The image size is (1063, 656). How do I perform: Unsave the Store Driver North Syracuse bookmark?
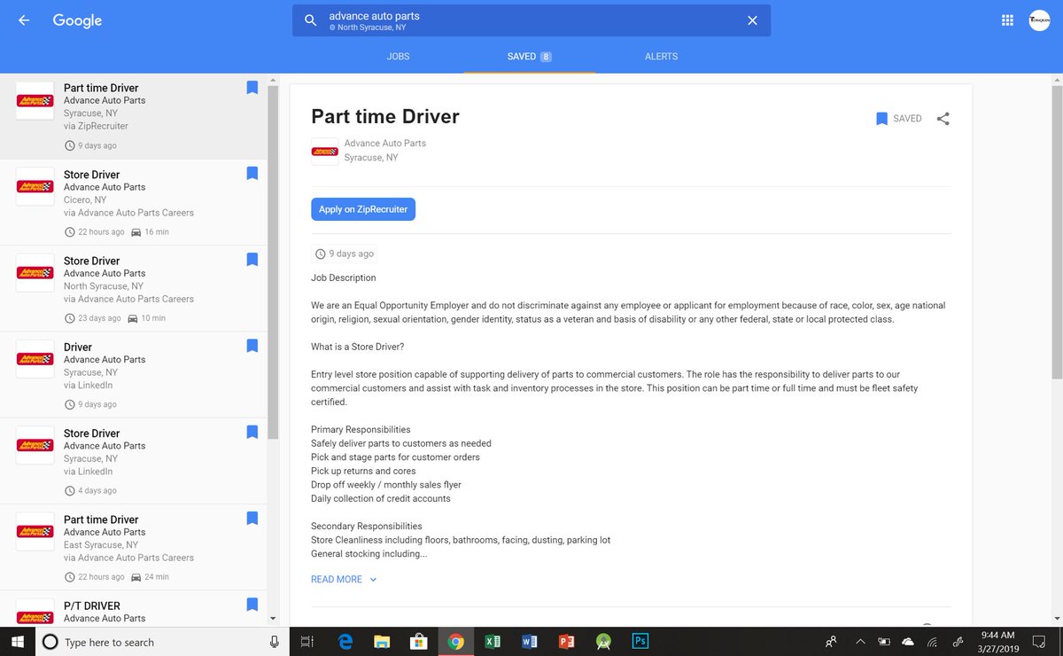pyautogui.click(x=252, y=260)
